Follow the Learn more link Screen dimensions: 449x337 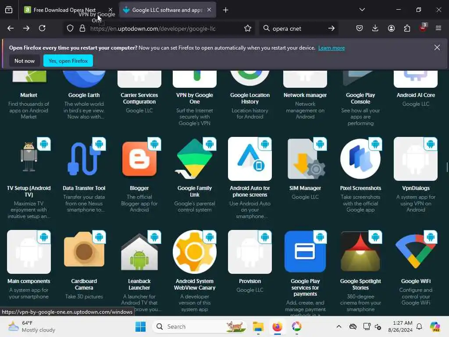click(331, 48)
